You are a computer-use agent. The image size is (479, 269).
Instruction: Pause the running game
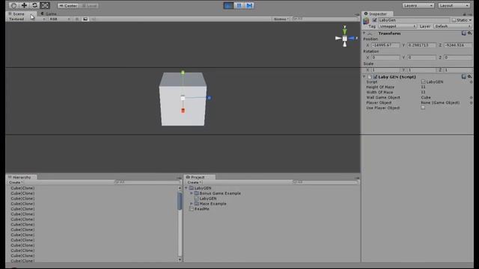(239, 5)
